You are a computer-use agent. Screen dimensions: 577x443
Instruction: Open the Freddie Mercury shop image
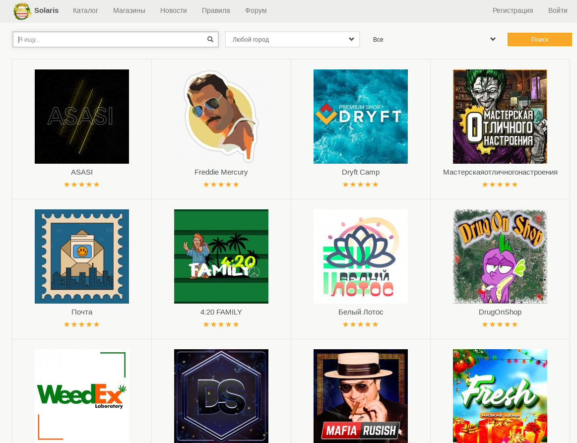coord(221,117)
